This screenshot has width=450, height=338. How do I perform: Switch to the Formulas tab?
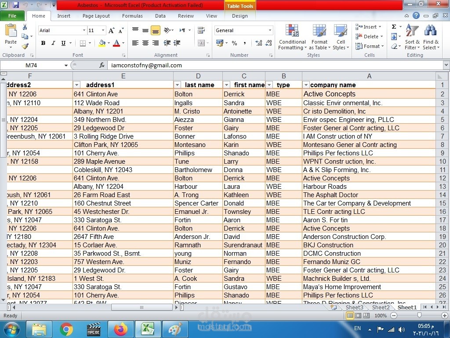[x=132, y=16]
